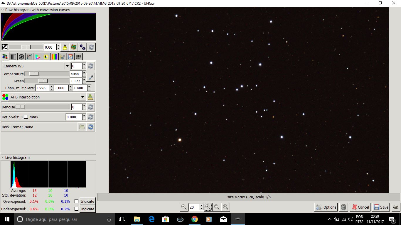Open the crop and rotate tab
This screenshot has width=401, height=225.
[62, 57]
